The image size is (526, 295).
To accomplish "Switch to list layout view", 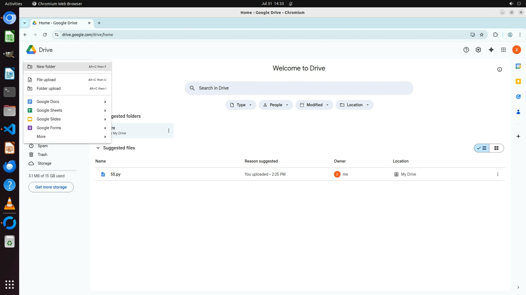I will click(x=482, y=148).
